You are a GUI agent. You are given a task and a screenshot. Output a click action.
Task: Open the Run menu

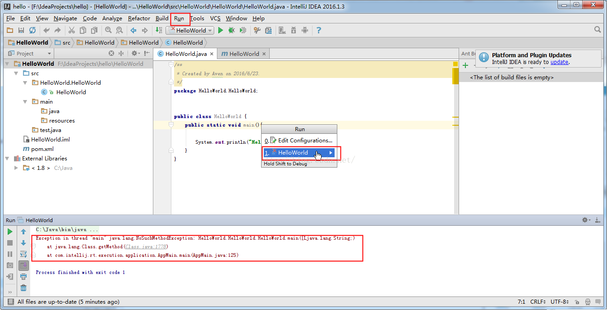[179, 18]
